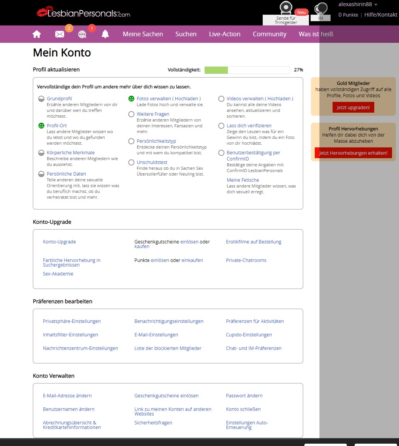Open Sicherheitsfragen link
This screenshot has width=399, height=446.
tap(153, 423)
